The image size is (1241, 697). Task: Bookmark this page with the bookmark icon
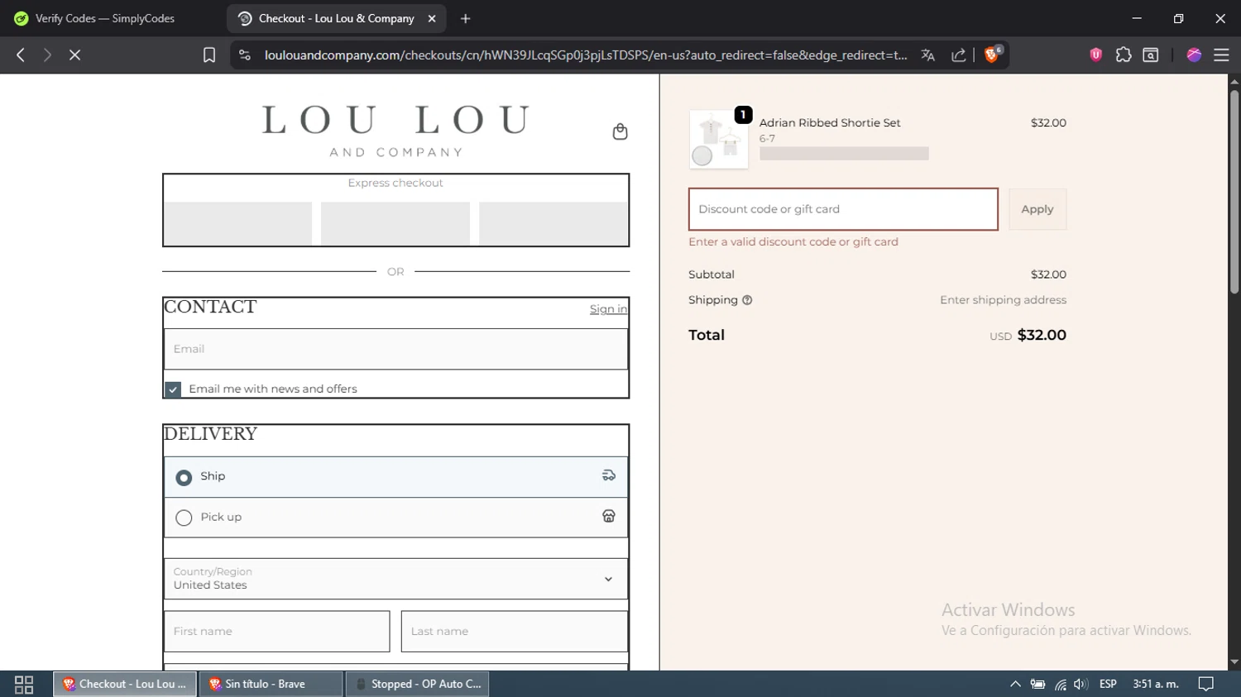(x=209, y=55)
